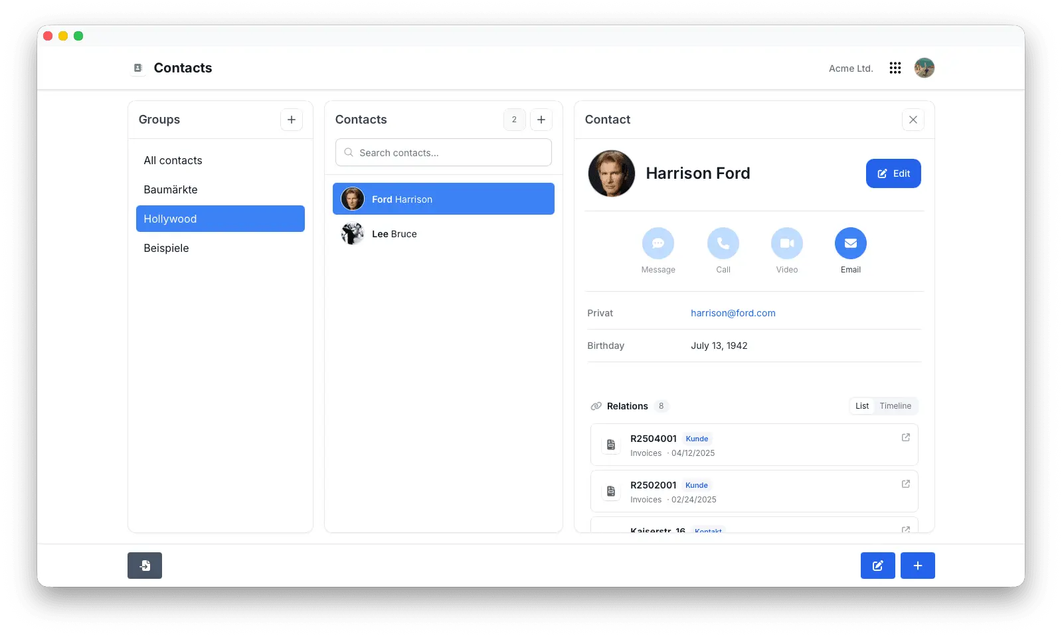Switch relations view to List
This screenshot has width=1062, height=636.
(x=862, y=406)
